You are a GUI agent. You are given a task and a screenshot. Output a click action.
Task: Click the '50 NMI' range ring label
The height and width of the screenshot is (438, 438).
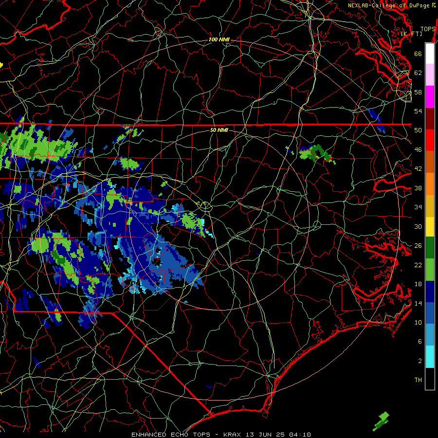click(219, 130)
